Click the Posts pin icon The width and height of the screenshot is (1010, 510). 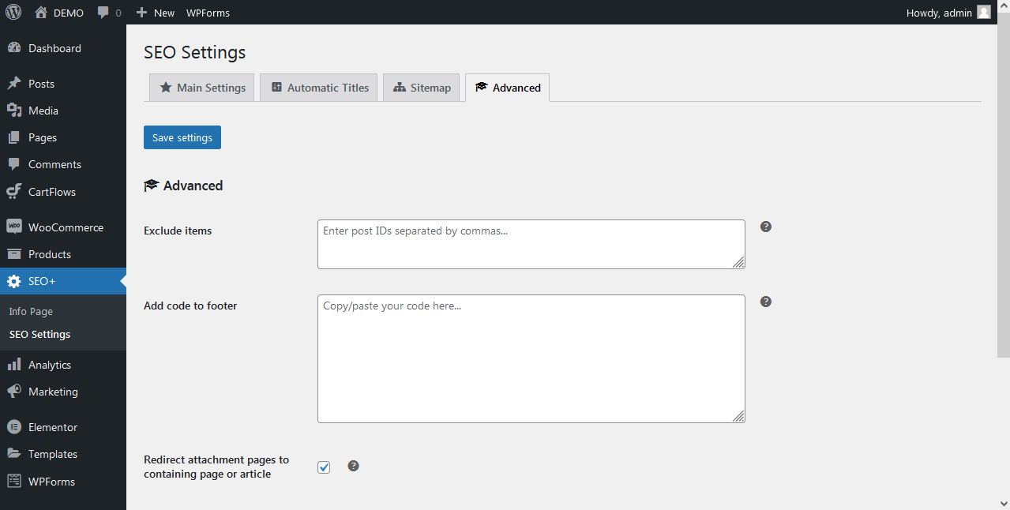click(x=13, y=84)
